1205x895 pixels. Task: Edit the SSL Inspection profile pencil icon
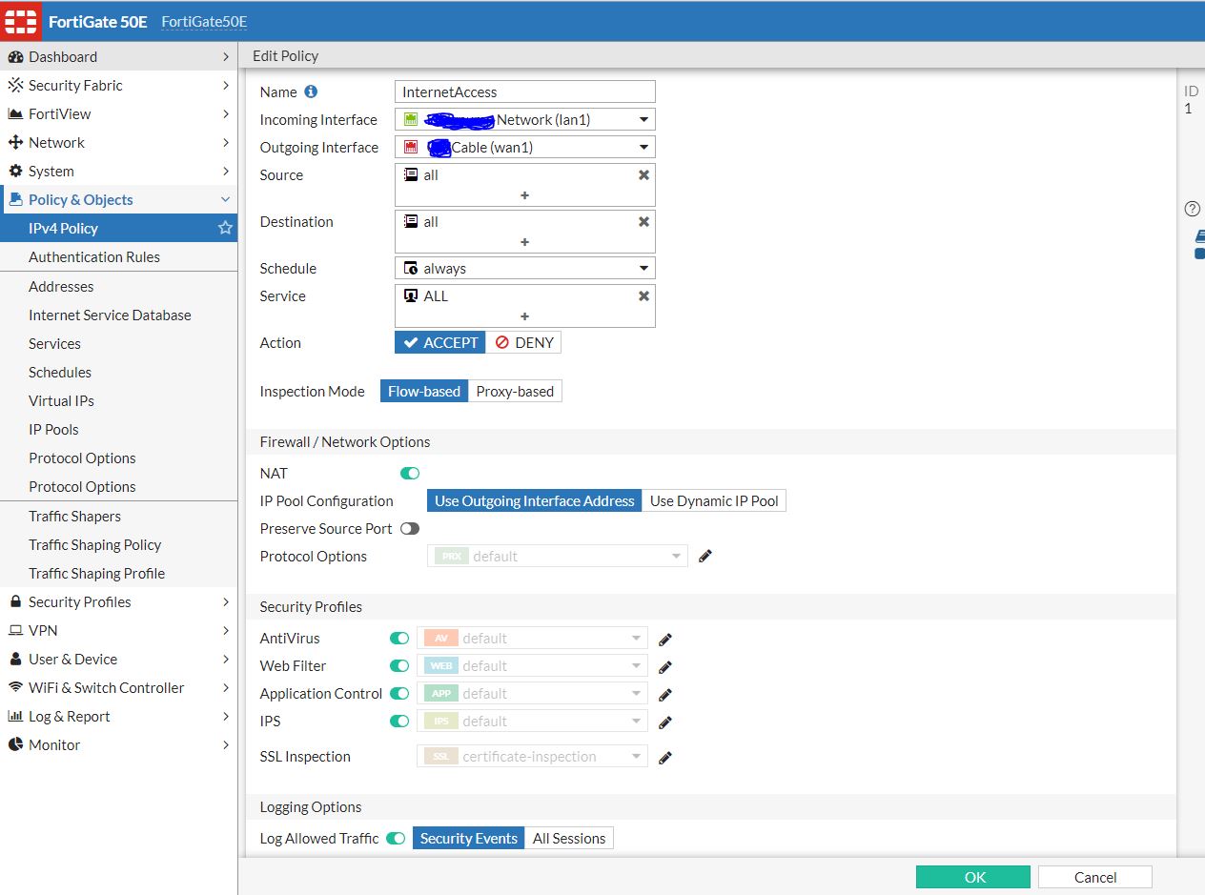coord(665,757)
